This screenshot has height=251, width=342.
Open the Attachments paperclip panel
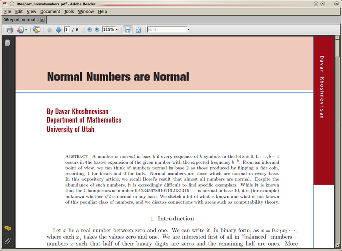point(8,241)
